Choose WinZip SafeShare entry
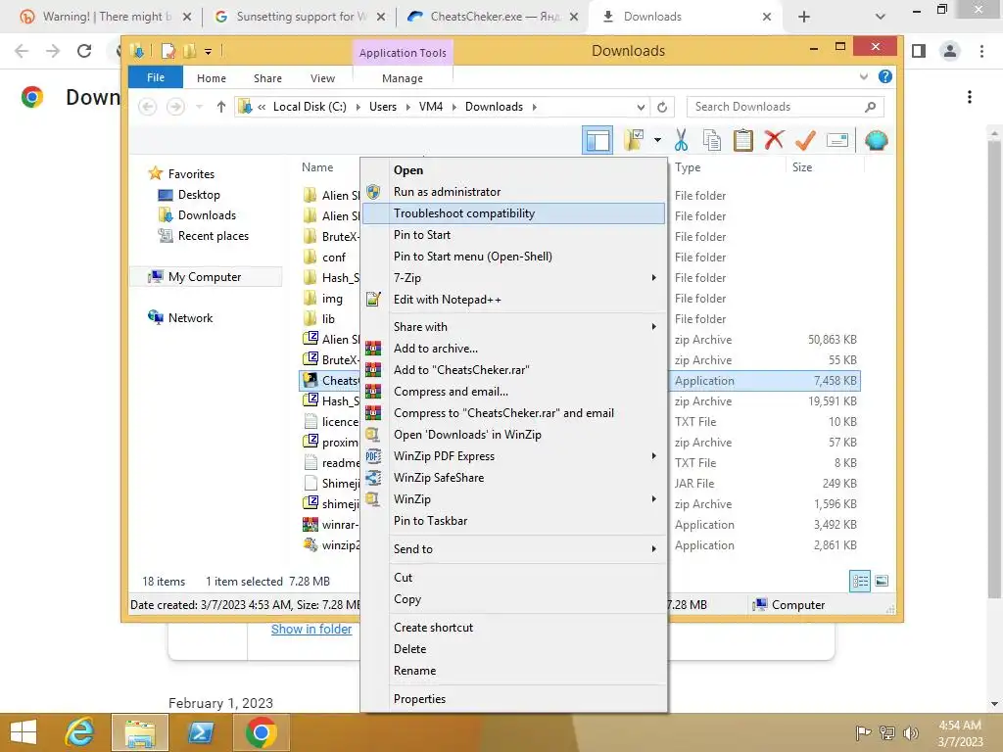Screen dimensions: 1003x752 [513, 478]
